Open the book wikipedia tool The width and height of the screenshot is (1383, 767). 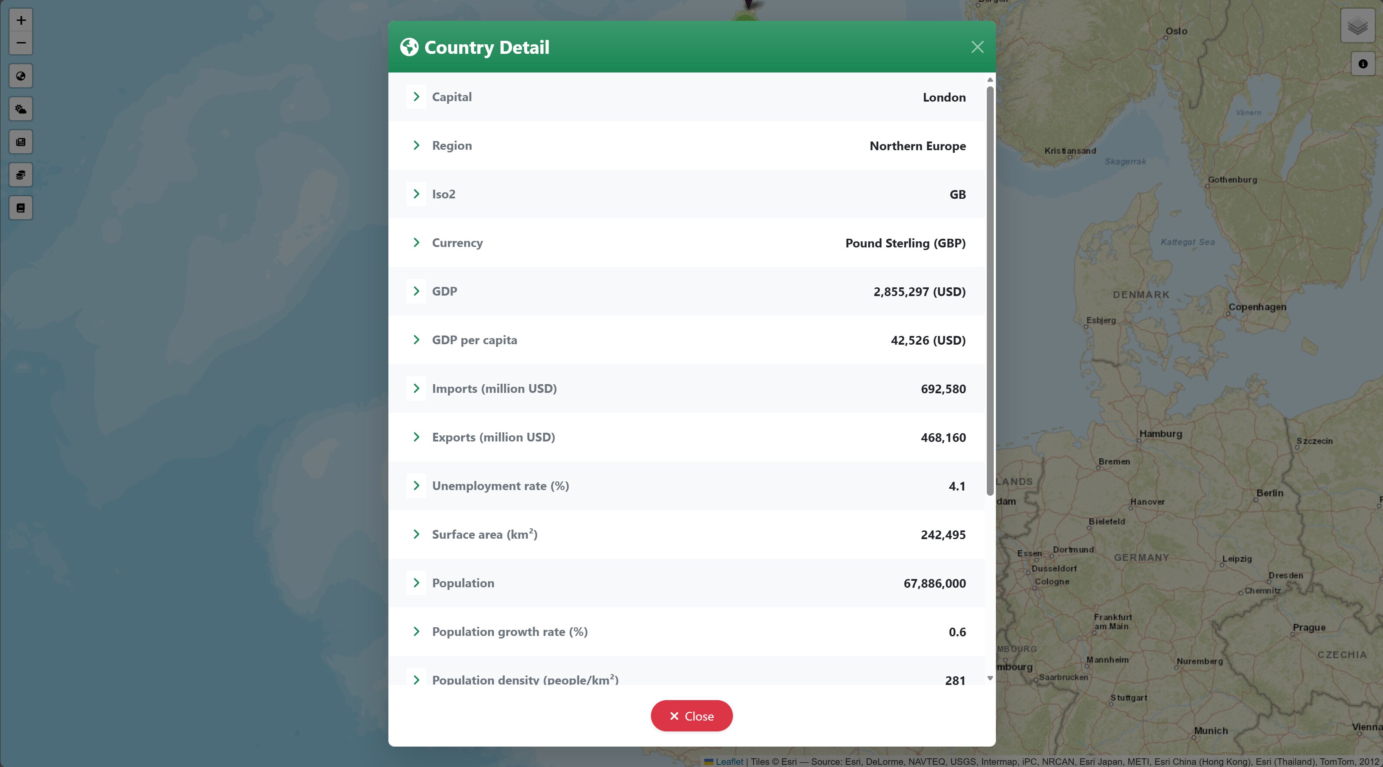(21, 208)
